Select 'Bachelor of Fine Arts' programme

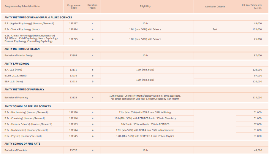pos(16,150)
